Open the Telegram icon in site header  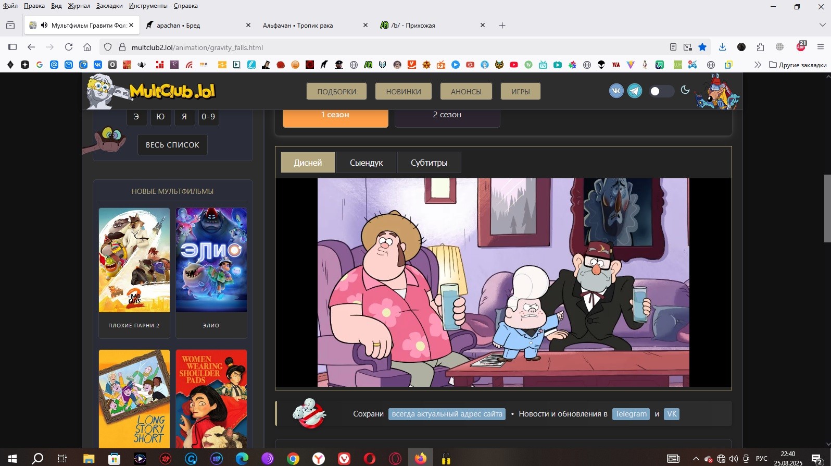coord(635,91)
